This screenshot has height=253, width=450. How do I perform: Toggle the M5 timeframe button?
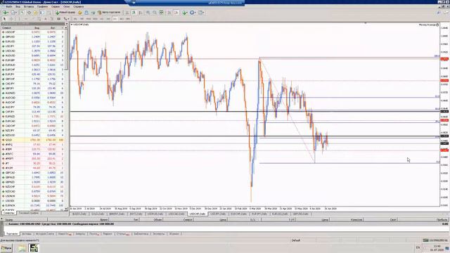point(82,19)
